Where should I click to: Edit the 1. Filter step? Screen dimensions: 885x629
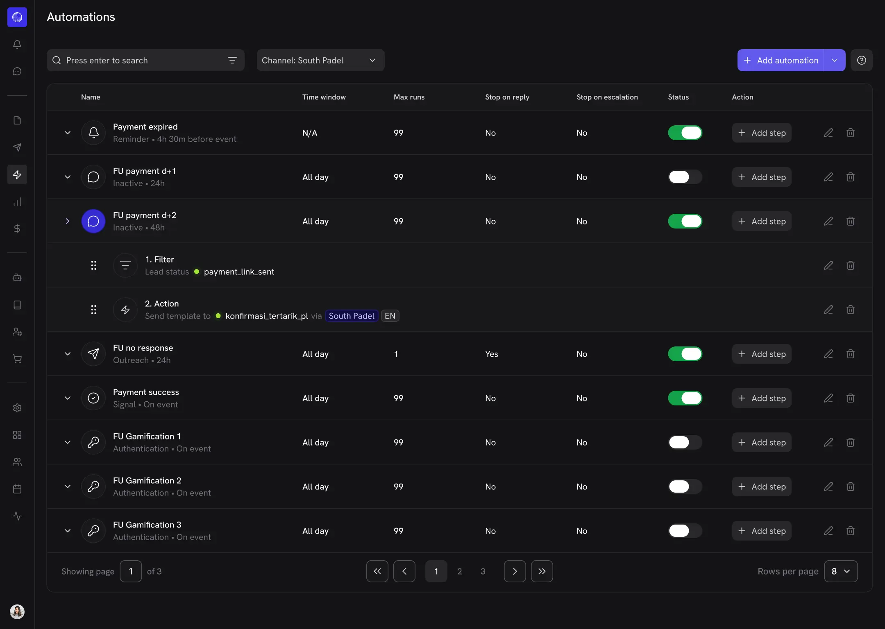(x=828, y=265)
